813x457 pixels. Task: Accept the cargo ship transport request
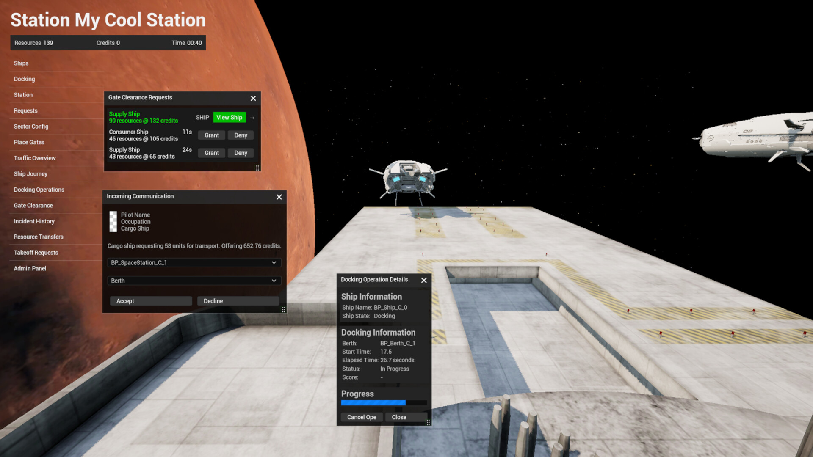point(151,301)
